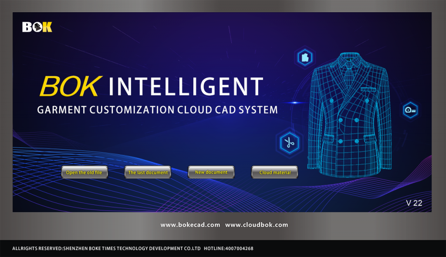Create a new document
This screenshot has width=446, height=257.
pyautogui.click(x=211, y=172)
